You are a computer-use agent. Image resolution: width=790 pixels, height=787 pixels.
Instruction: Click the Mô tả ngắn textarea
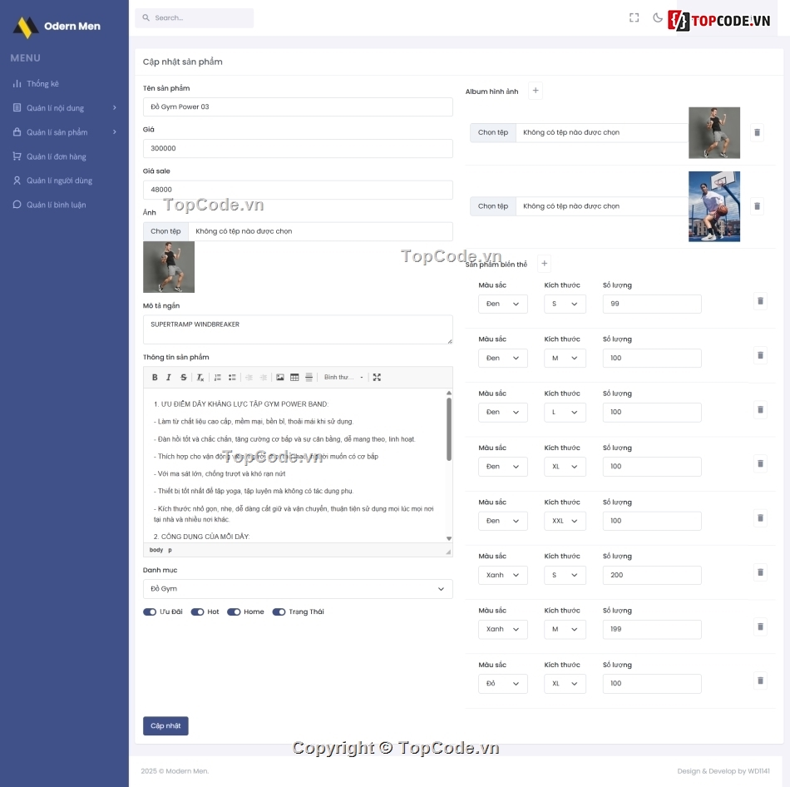click(298, 329)
